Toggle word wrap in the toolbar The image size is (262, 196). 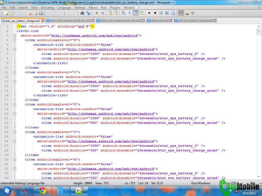click(124, 13)
